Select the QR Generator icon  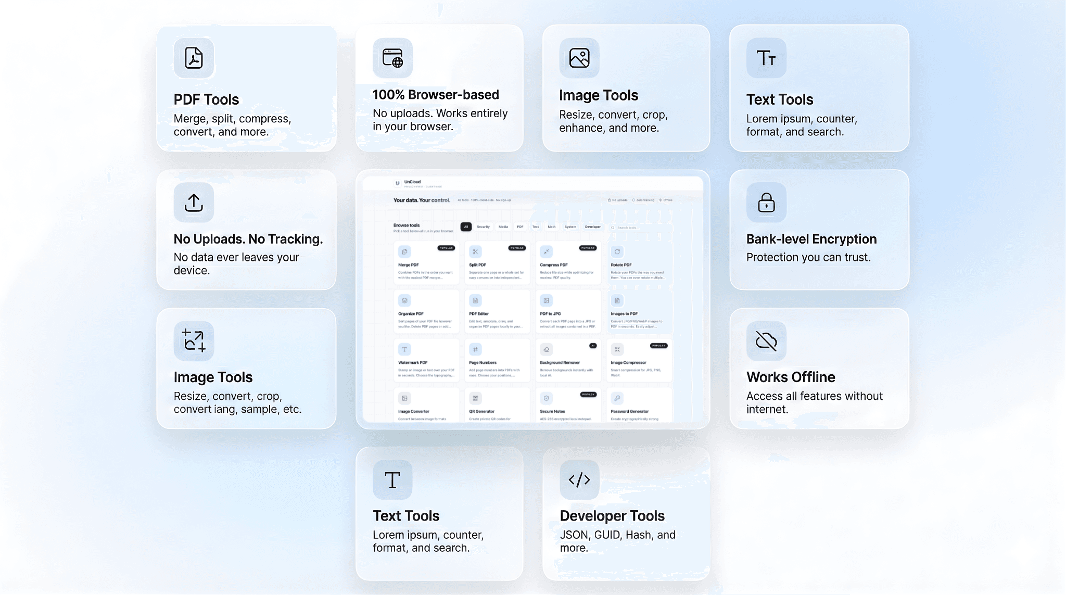pos(476,398)
